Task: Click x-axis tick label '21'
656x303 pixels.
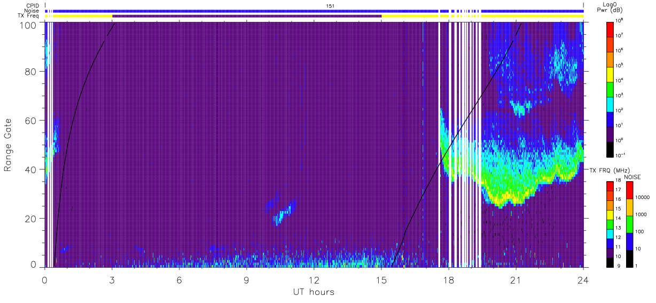Action: tap(516, 279)
